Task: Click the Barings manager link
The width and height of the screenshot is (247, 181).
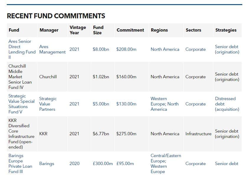Action: [47, 164]
